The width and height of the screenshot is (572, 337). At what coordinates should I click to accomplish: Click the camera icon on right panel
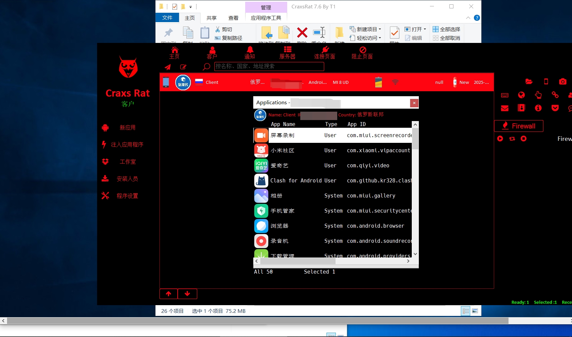(x=563, y=81)
